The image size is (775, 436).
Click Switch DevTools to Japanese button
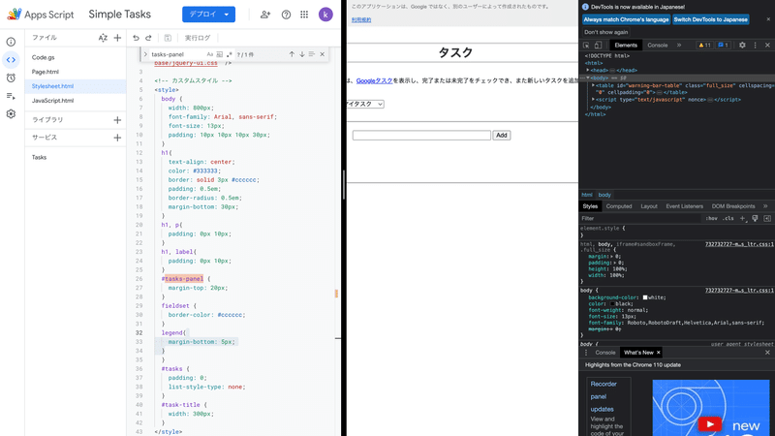pyautogui.click(x=710, y=19)
